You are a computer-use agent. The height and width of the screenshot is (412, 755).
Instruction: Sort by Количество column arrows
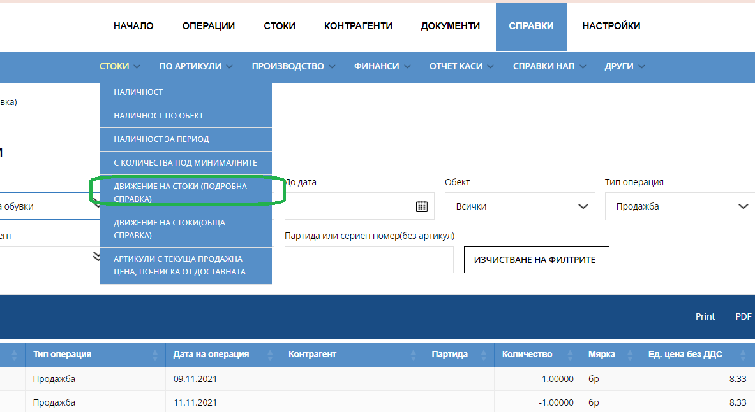click(x=570, y=355)
